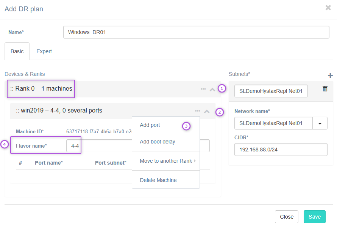Viewport: 337px width, 239px height.
Task: Click the Close button
Action: pyautogui.click(x=286, y=217)
